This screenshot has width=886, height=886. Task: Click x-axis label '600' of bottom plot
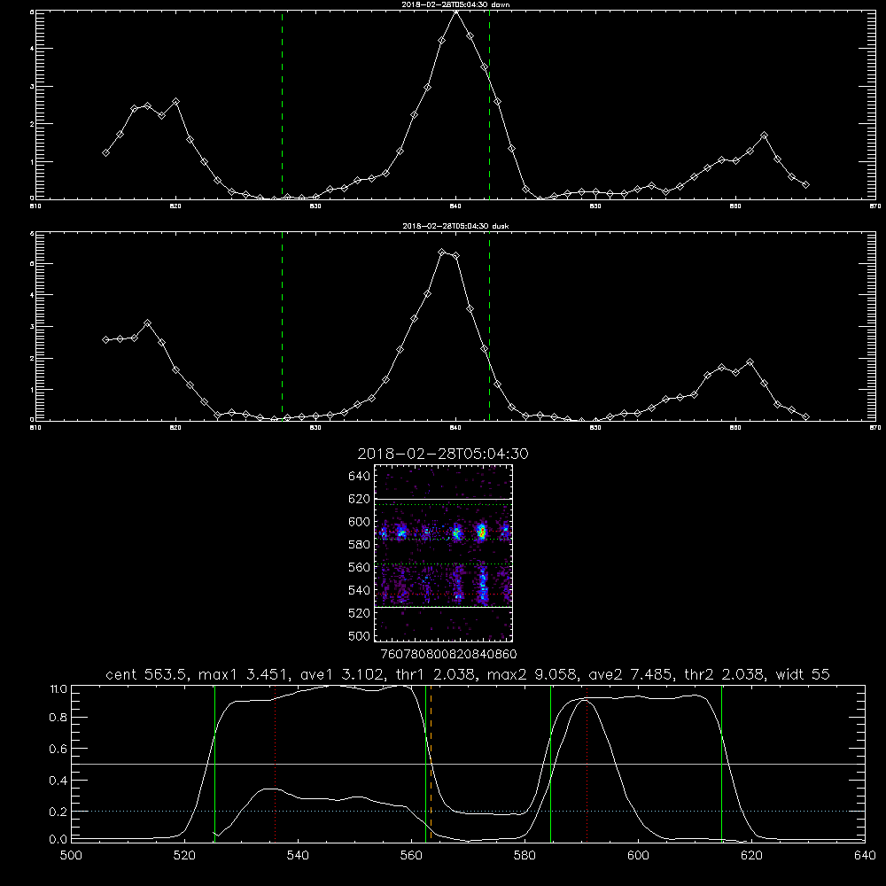coord(638,856)
